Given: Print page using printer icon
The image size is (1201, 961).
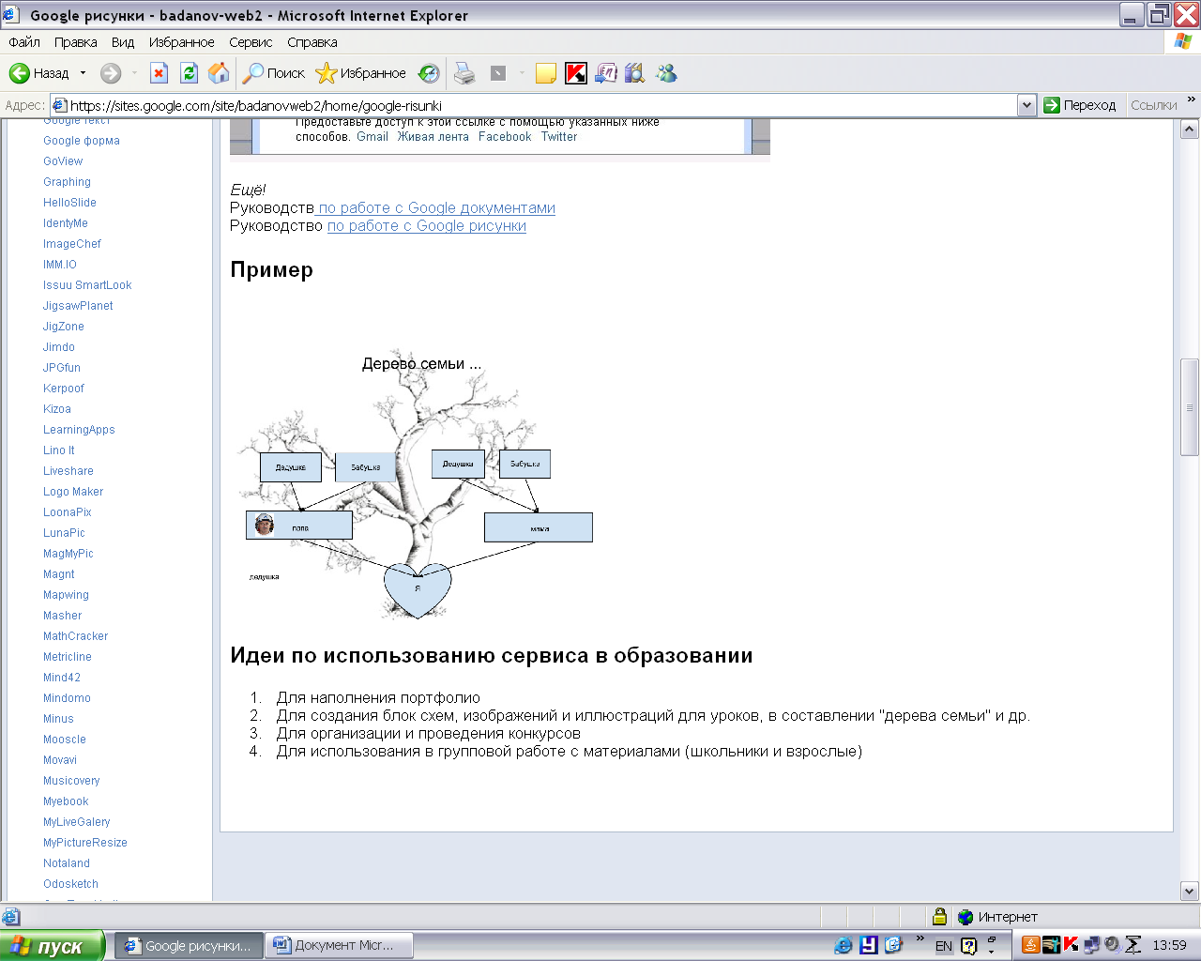Looking at the screenshot, I should click(x=464, y=73).
